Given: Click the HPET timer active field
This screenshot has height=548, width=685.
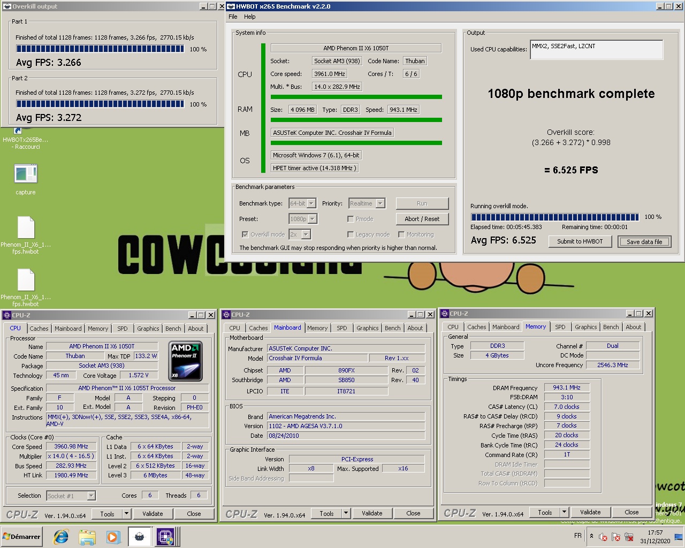Looking at the screenshot, I should [315, 168].
